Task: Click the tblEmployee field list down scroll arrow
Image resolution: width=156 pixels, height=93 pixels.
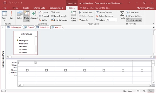Action: [36, 53]
